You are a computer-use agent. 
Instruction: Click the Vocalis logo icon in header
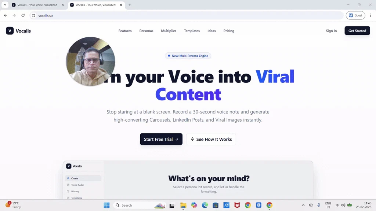pos(10,31)
